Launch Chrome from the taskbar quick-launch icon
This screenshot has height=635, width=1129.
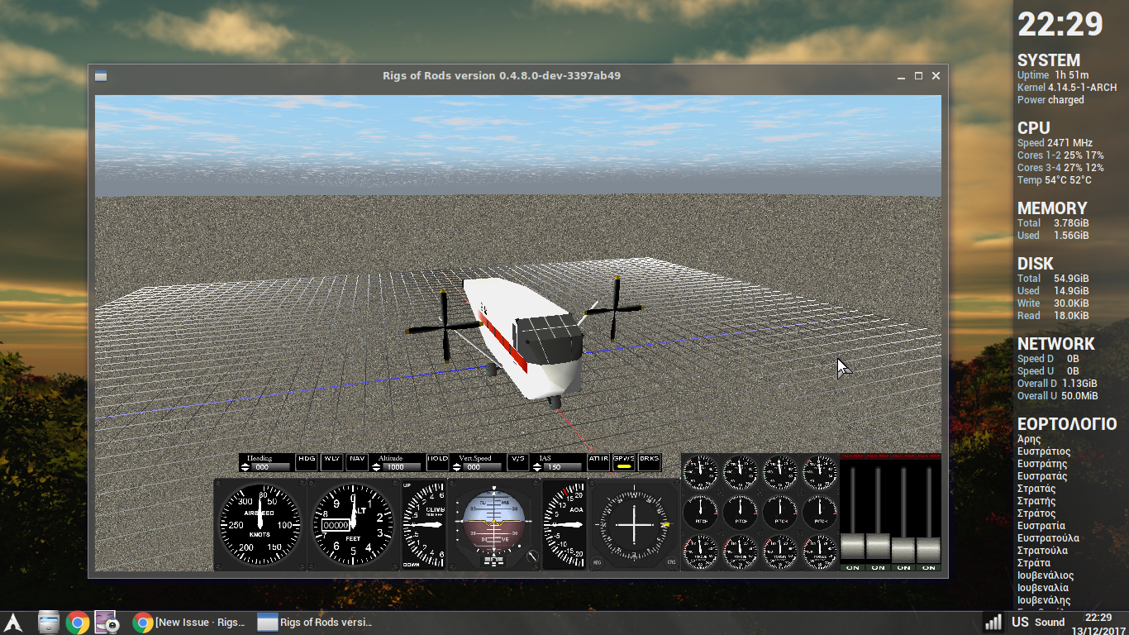[x=78, y=623]
